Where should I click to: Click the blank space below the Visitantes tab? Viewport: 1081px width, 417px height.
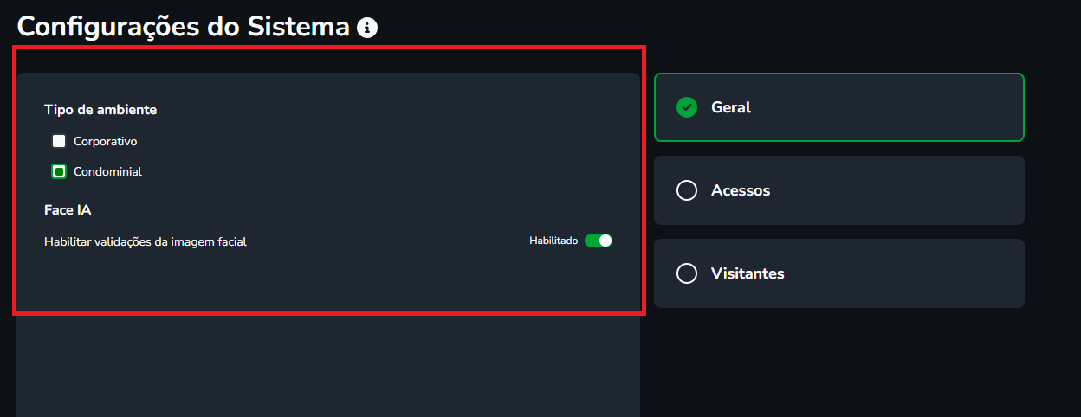pos(838,363)
